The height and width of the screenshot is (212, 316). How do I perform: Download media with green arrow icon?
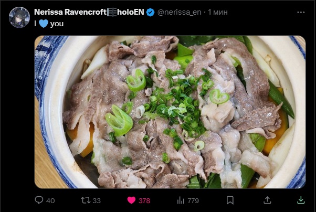coord(301,200)
